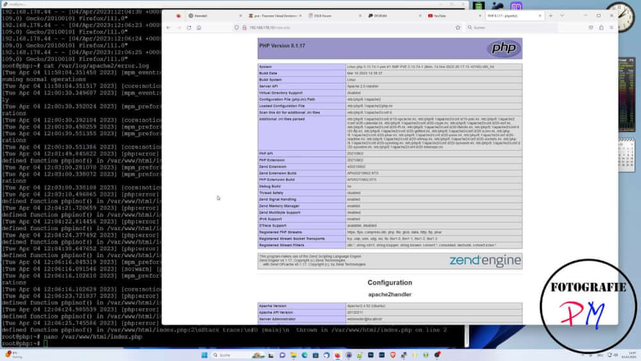641x361 pixels.
Task: Click the cat /var/log/apache2/error.log command
Action: pos(97,66)
